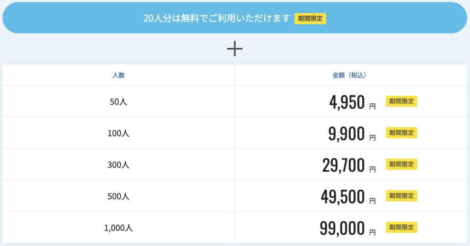This screenshot has width=470, height=246.
Task: Select the 300人 row label
Action: [x=118, y=164]
